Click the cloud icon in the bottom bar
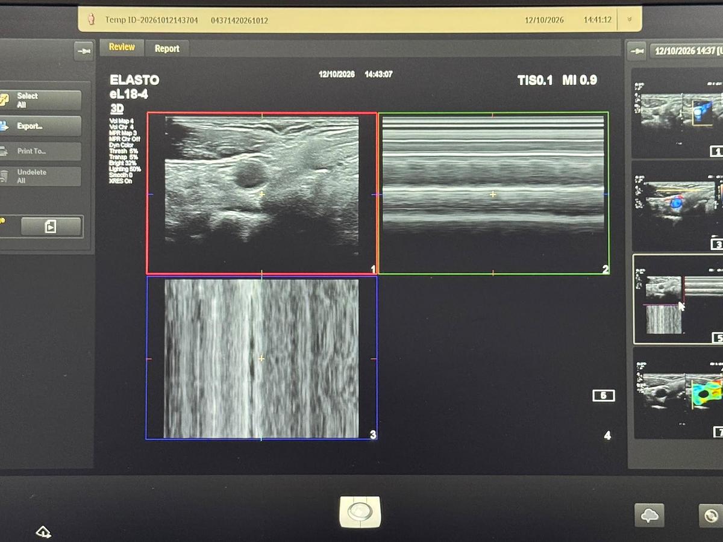 [649, 516]
